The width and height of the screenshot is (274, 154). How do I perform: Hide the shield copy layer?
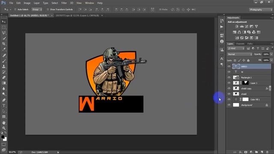(229, 89)
